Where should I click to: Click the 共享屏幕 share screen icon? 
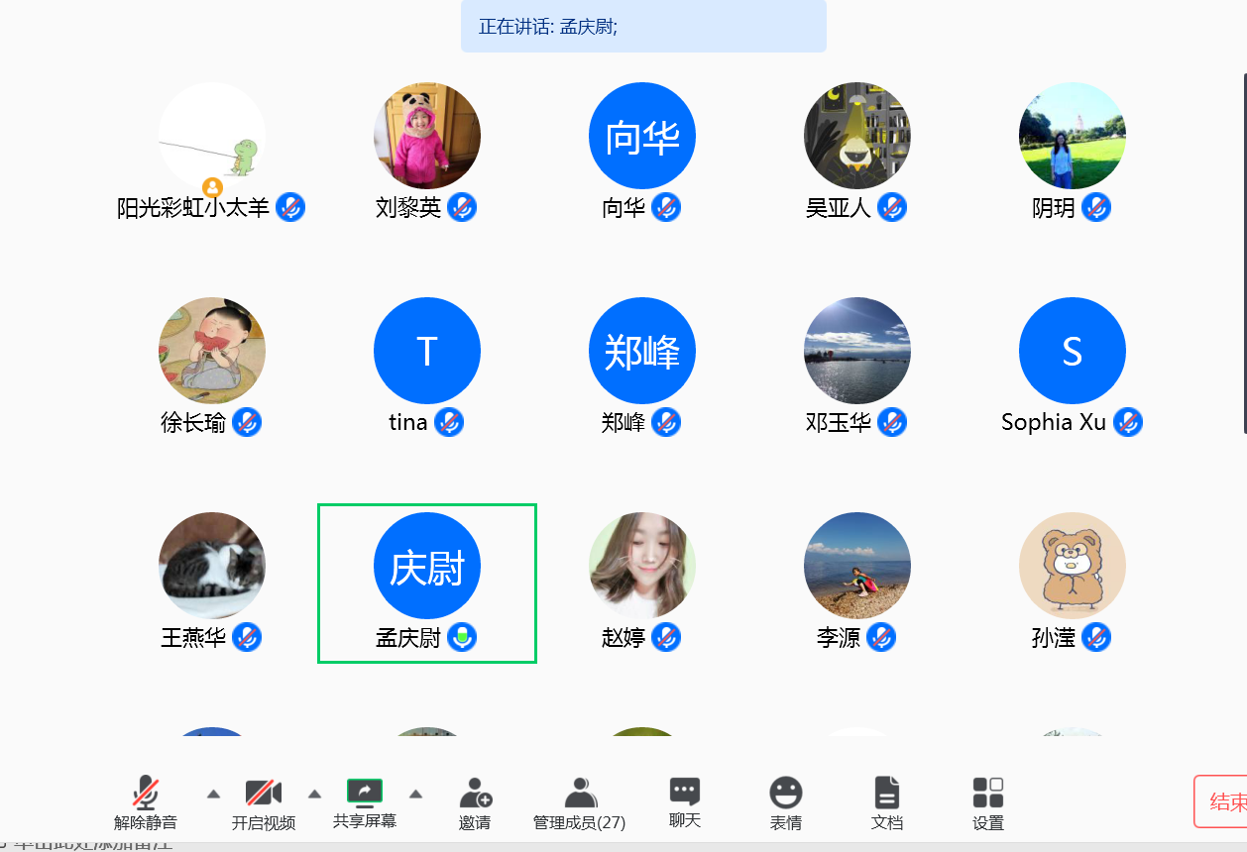pyautogui.click(x=364, y=791)
